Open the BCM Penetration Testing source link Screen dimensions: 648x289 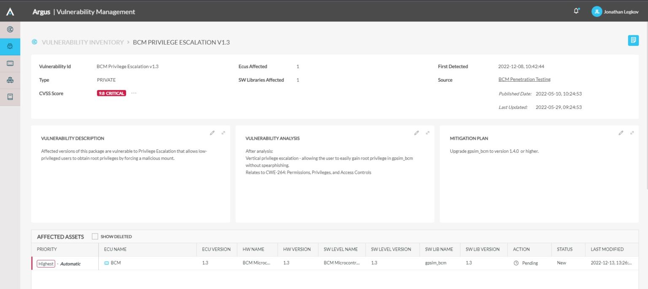(x=524, y=80)
